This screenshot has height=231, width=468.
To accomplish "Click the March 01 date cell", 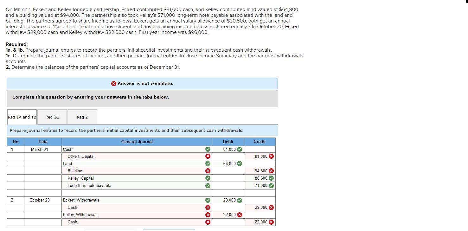I will [42, 149].
